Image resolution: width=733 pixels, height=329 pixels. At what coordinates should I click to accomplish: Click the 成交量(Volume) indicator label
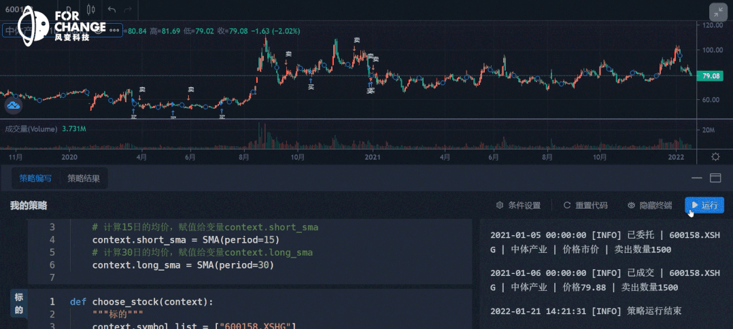click(31, 128)
